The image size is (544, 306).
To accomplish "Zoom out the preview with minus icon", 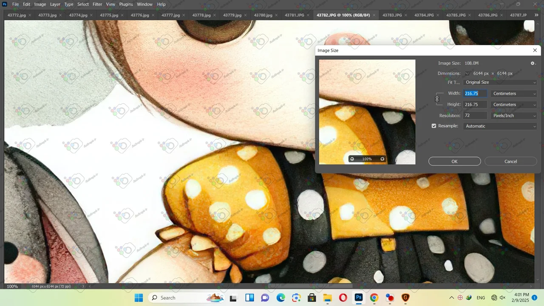I will click(x=352, y=159).
